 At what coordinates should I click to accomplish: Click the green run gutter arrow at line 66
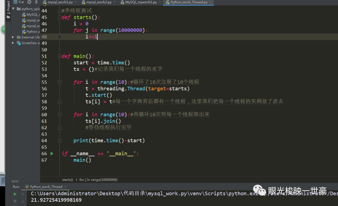point(52,154)
